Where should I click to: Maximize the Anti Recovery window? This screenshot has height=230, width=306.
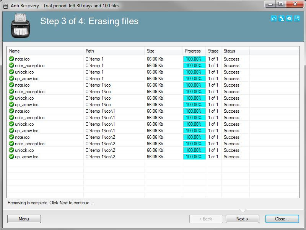coord(281,4)
